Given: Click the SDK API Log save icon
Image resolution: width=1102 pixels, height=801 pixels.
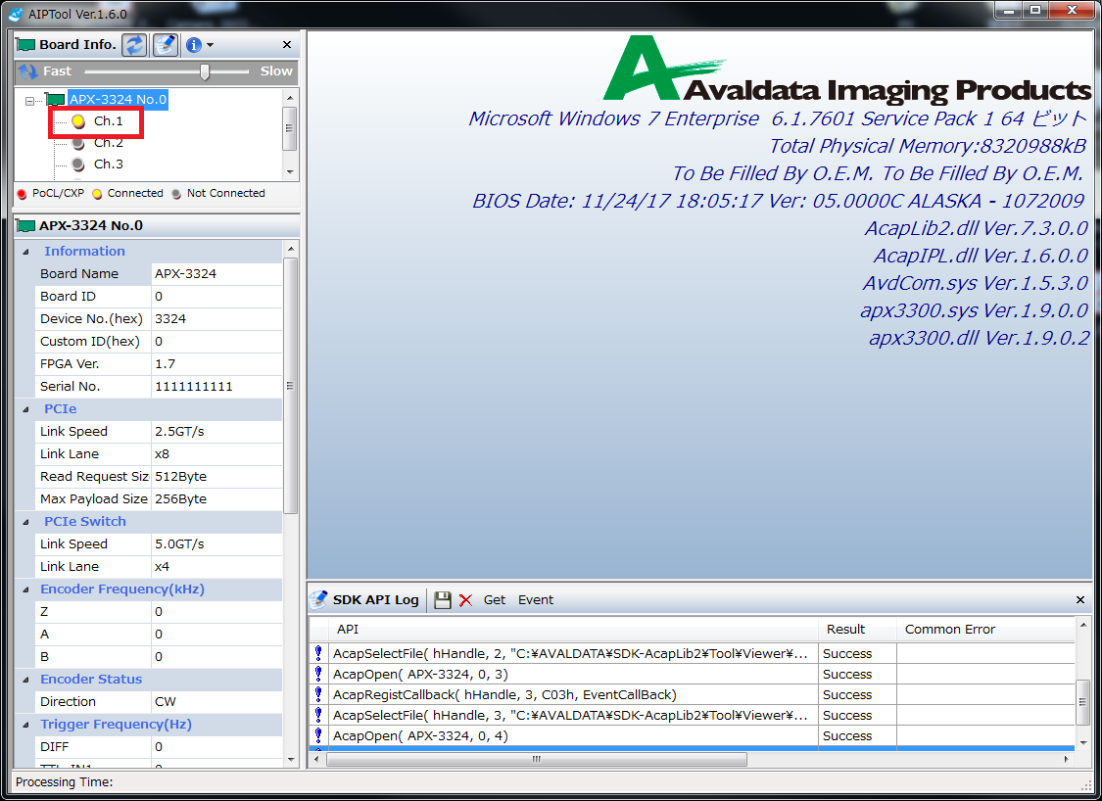Looking at the screenshot, I should pos(442,600).
